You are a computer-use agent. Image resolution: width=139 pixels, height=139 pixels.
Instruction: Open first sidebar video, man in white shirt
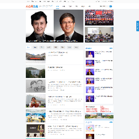click(x=90, y=54)
